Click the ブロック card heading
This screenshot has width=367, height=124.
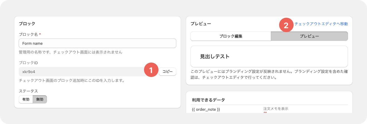[27, 24]
